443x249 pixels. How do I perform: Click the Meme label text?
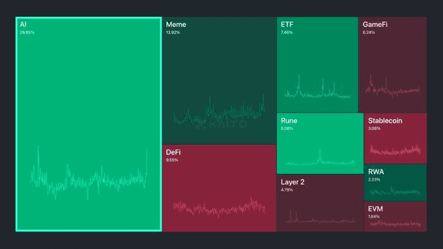point(176,25)
